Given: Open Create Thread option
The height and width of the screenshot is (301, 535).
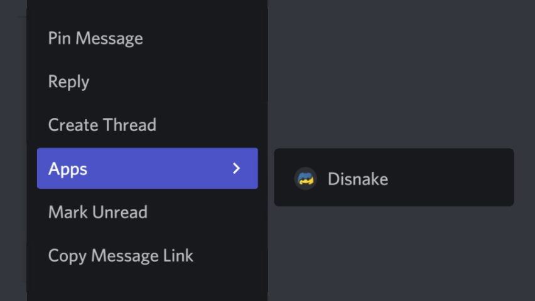Looking at the screenshot, I should [x=102, y=125].
